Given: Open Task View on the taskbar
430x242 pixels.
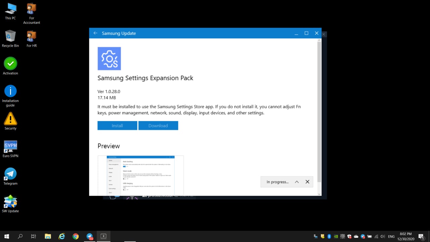Looking at the screenshot, I should [34, 236].
